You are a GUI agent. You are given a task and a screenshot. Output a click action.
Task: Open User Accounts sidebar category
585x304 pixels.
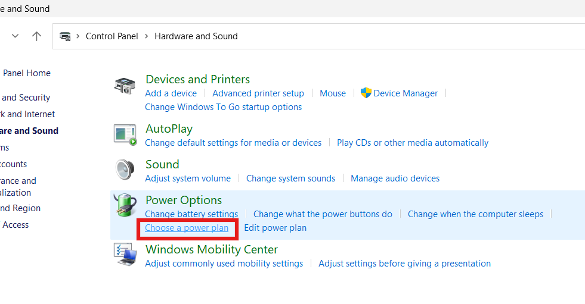pos(14,164)
